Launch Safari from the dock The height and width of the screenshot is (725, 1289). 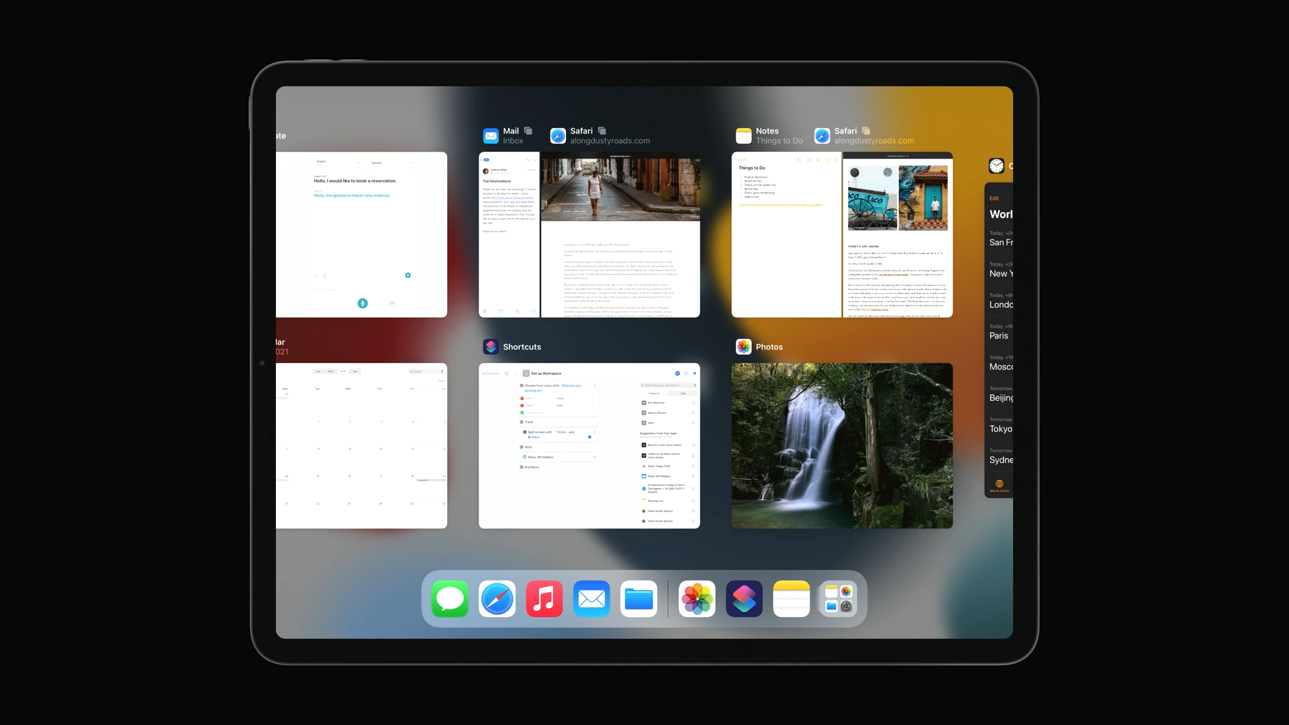click(x=497, y=599)
